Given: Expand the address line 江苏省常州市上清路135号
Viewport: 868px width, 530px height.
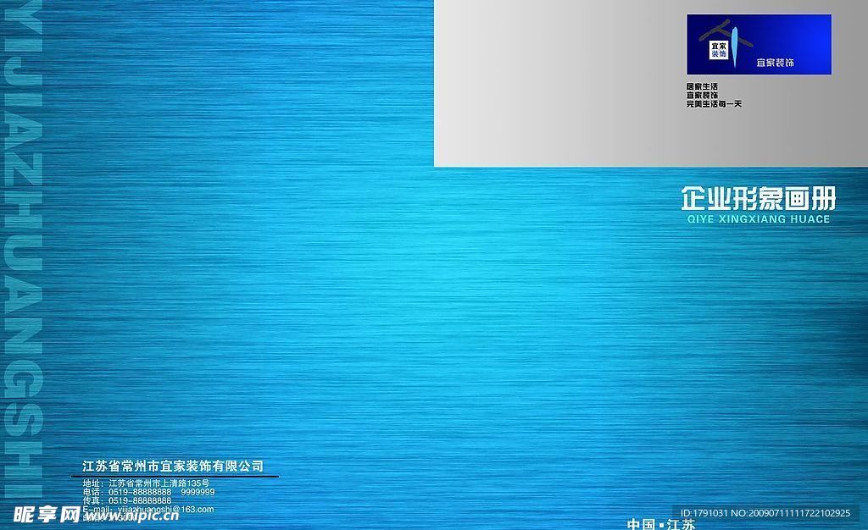Looking at the screenshot, I should pyautogui.click(x=148, y=483).
